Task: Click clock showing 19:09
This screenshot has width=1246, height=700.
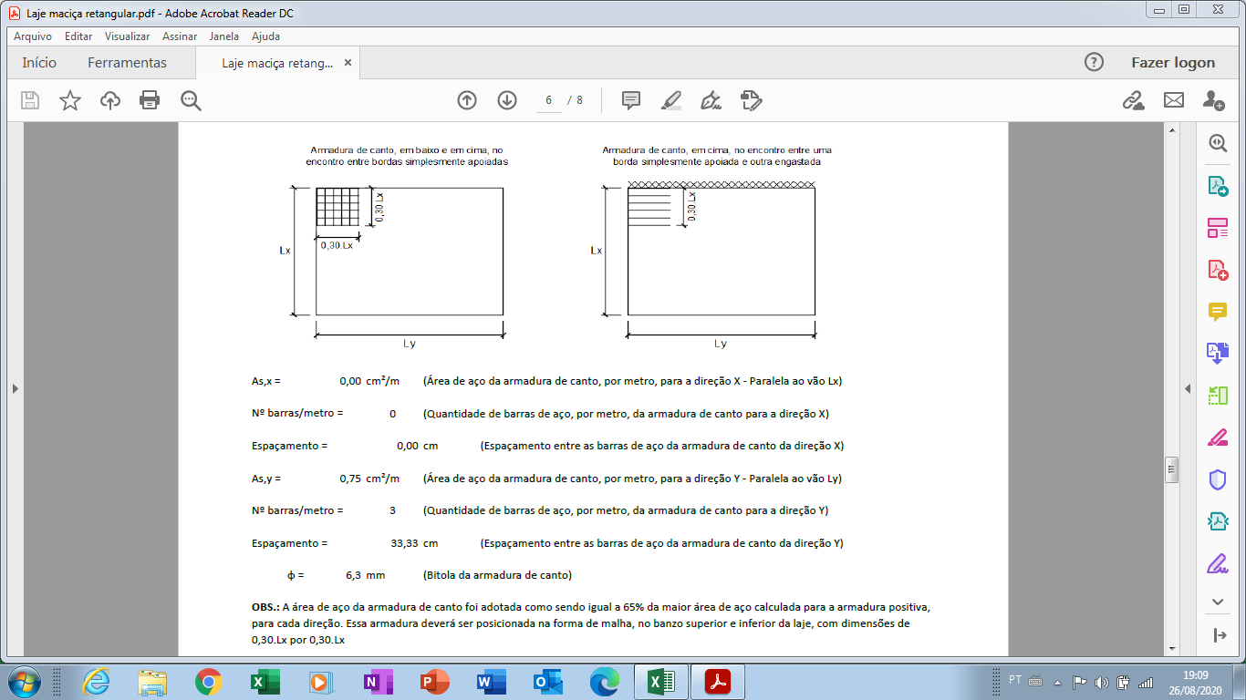Action: click(1196, 674)
